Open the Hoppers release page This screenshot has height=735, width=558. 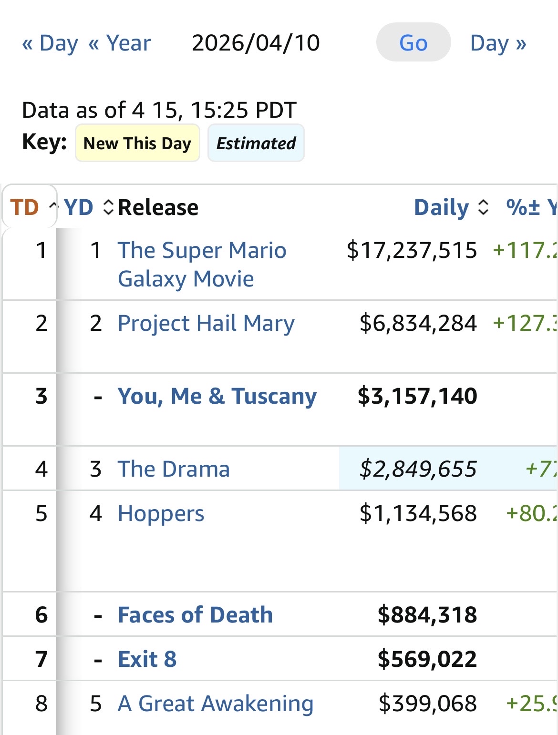[161, 513]
